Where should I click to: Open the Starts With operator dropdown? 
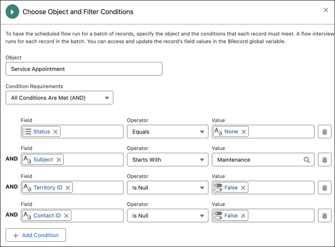pos(167,160)
